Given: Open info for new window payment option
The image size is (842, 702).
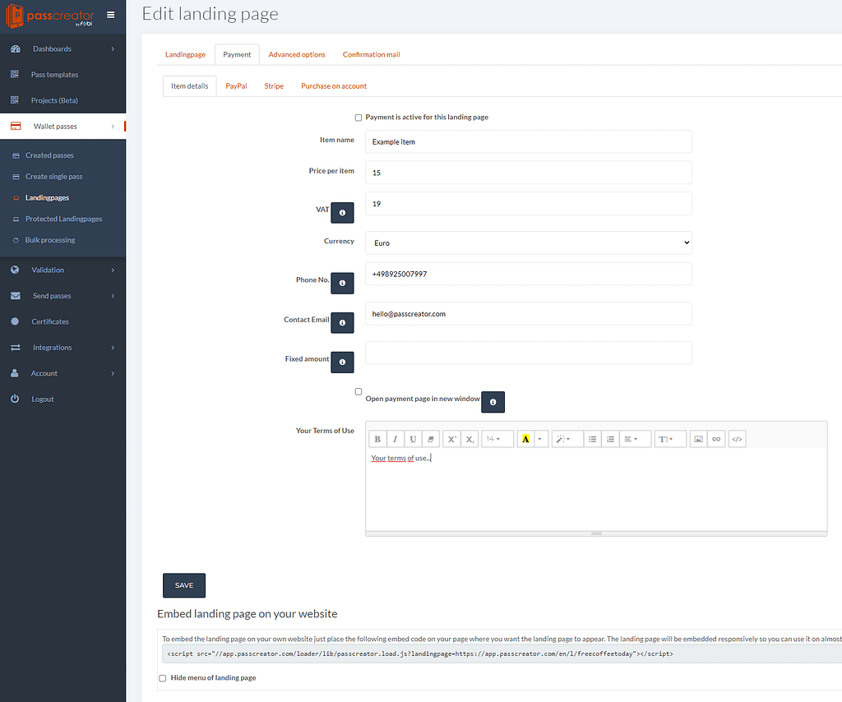Looking at the screenshot, I should pyautogui.click(x=493, y=402).
